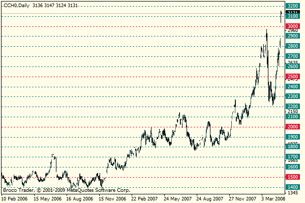Click the 24 May 2007 date marker
The image size is (305, 203).
click(177, 199)
